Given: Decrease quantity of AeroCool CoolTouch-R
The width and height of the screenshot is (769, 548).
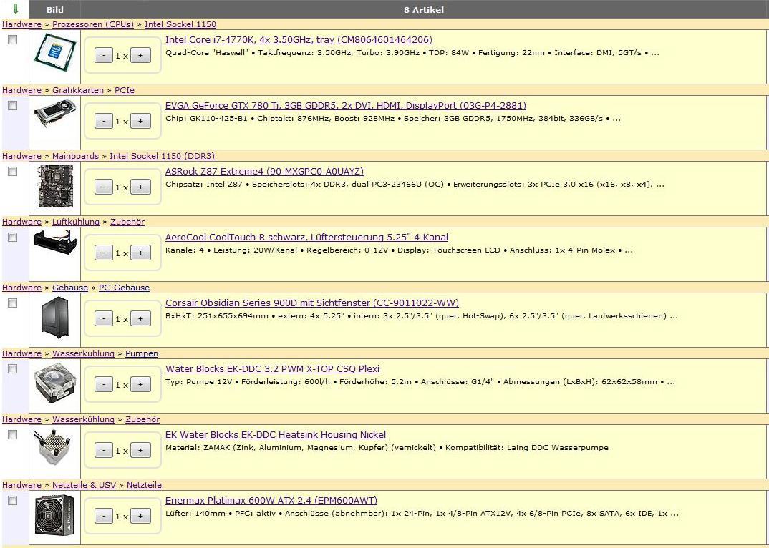Looking at the screenshot, I should click(104, 253).
